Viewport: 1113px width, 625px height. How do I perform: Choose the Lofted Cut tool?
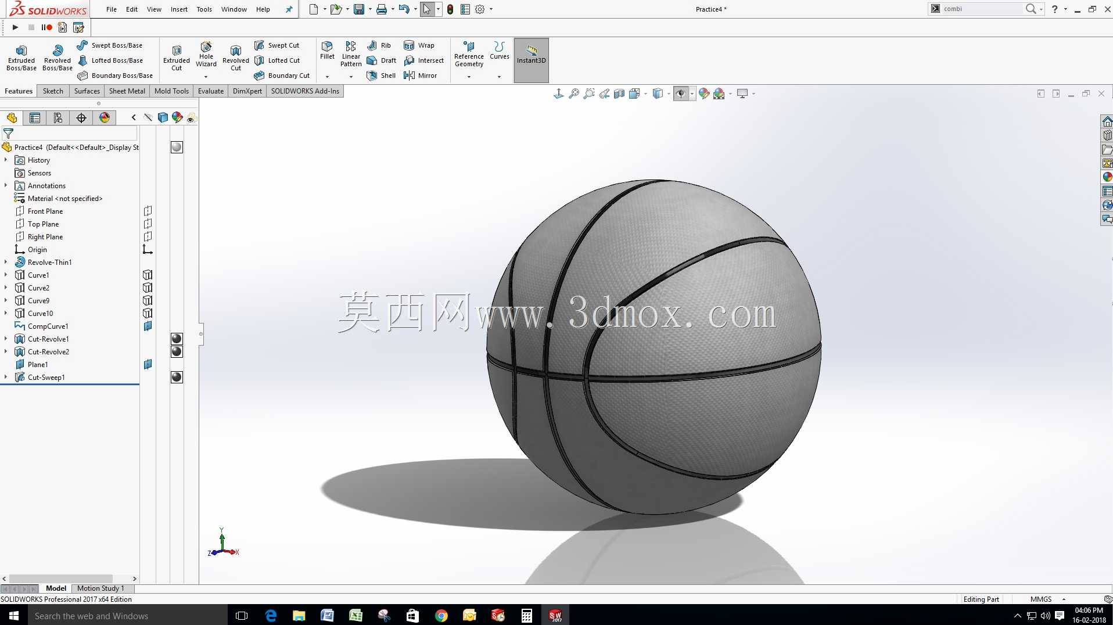(x=277, y=60)
